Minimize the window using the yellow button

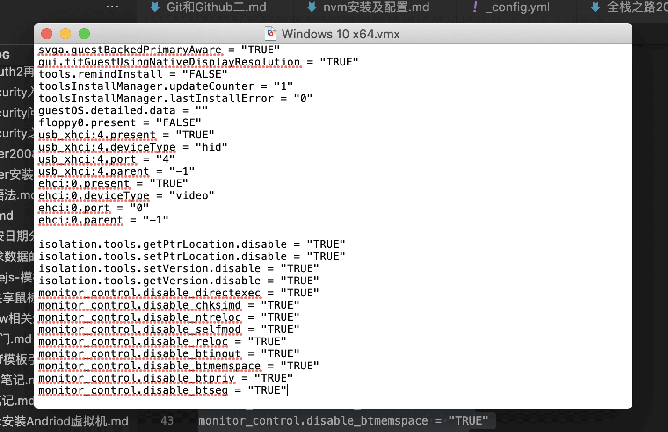click(65, 34)
